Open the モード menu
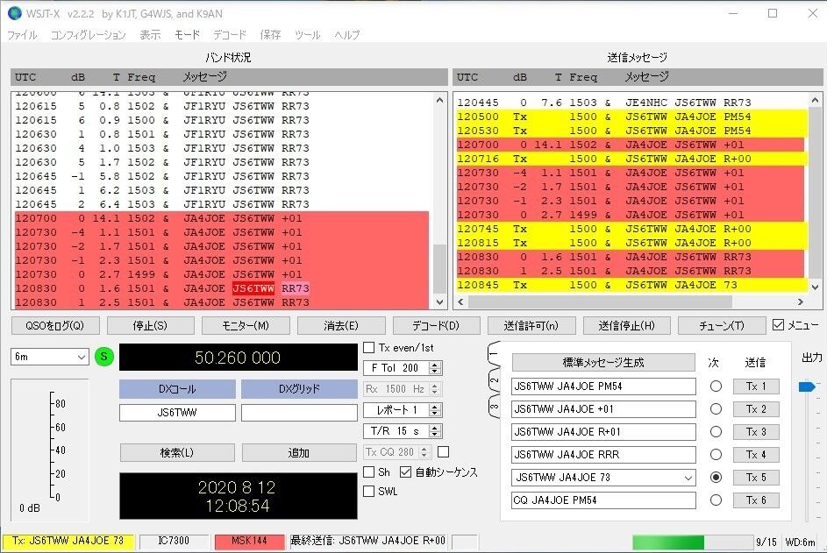Screen dimensions: 834x553 (x=187, y=35)
